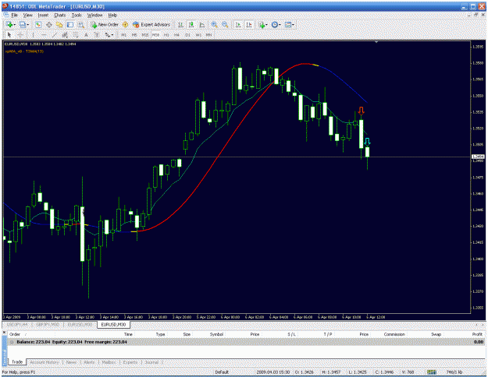
Task: Select the Text tool (A)
Action: [86, 35]
